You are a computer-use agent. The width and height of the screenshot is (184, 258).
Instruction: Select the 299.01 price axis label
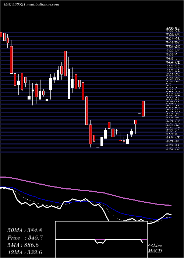173,145
